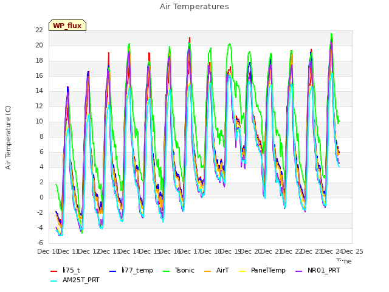Click the 22 y-axis tick label

39,30
